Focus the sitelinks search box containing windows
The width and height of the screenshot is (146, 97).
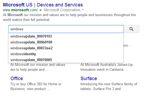point(66,29)
